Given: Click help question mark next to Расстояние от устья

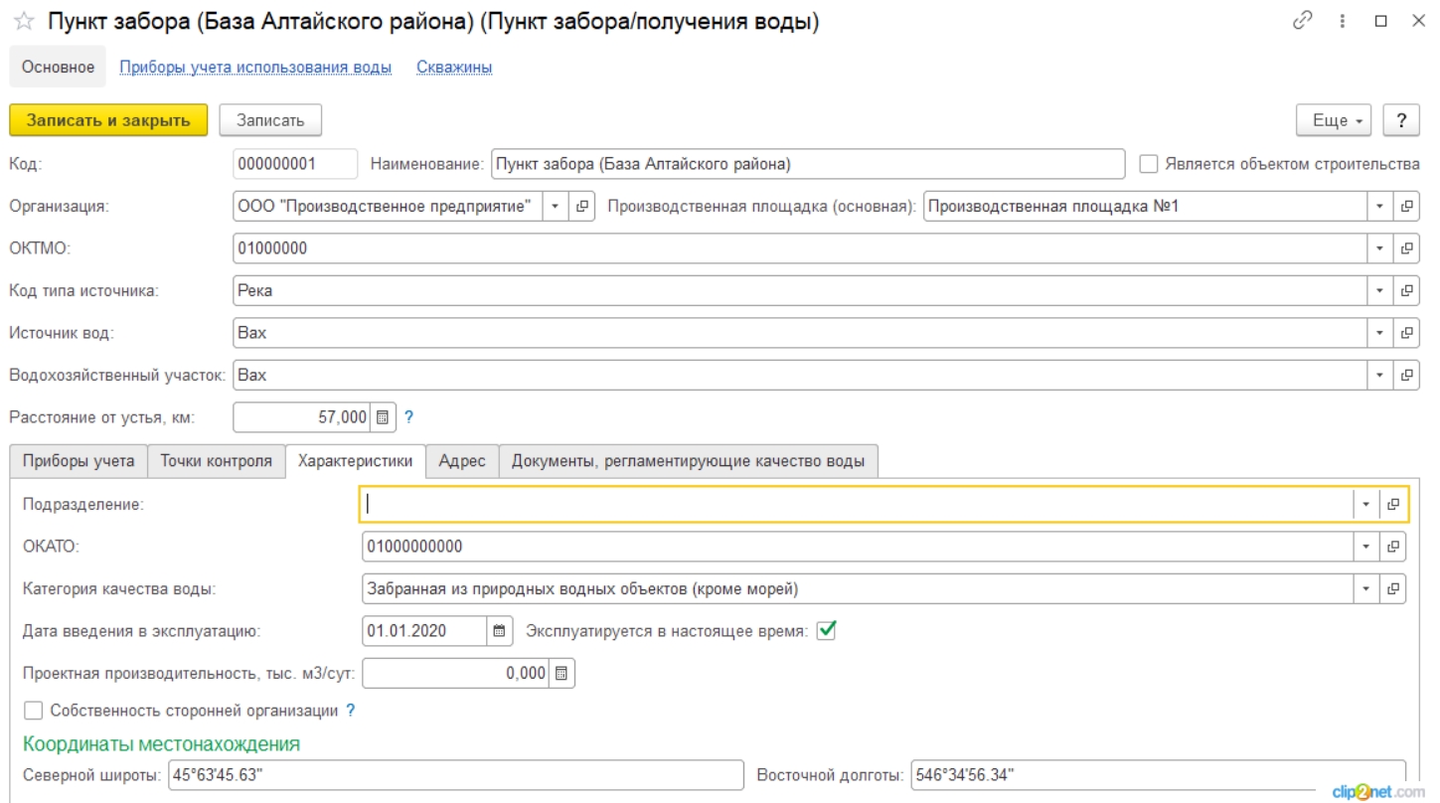Looking at the screenshot, I should point(408,417).
